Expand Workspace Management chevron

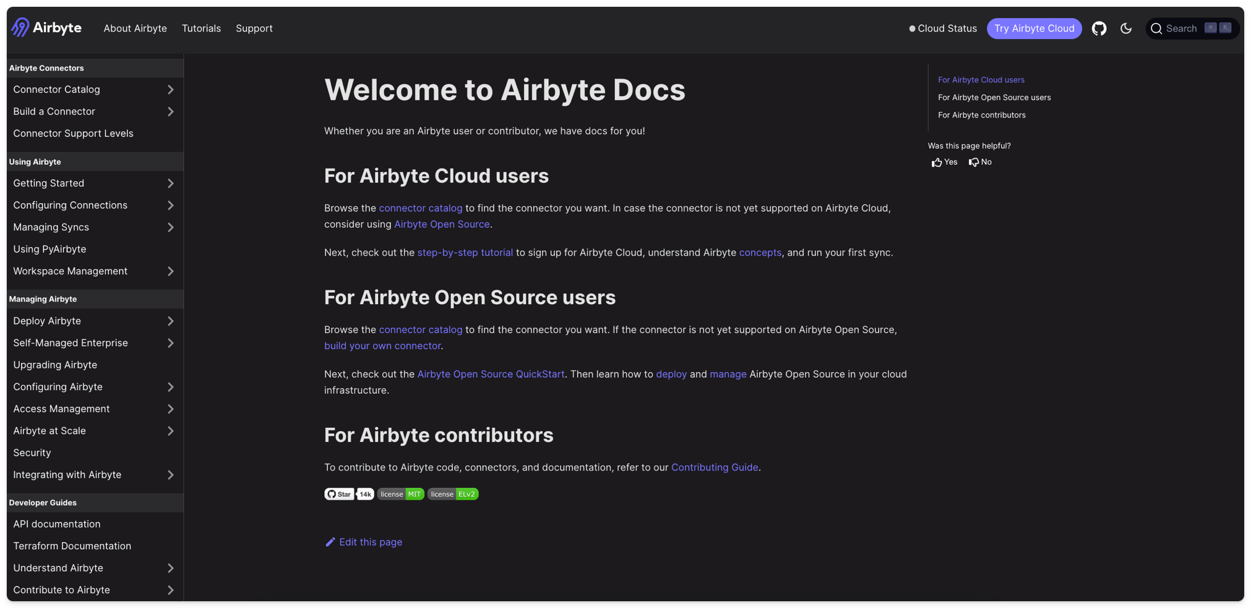[x=170, y=271]
